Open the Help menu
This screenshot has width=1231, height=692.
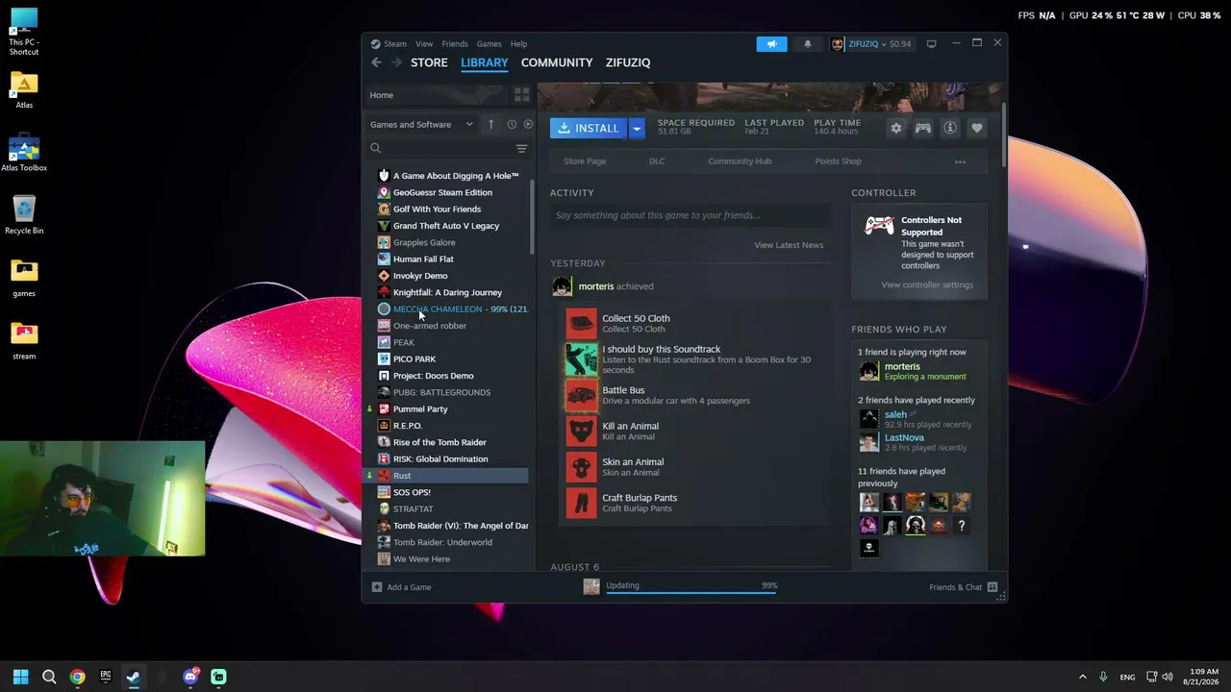[518, 43]
